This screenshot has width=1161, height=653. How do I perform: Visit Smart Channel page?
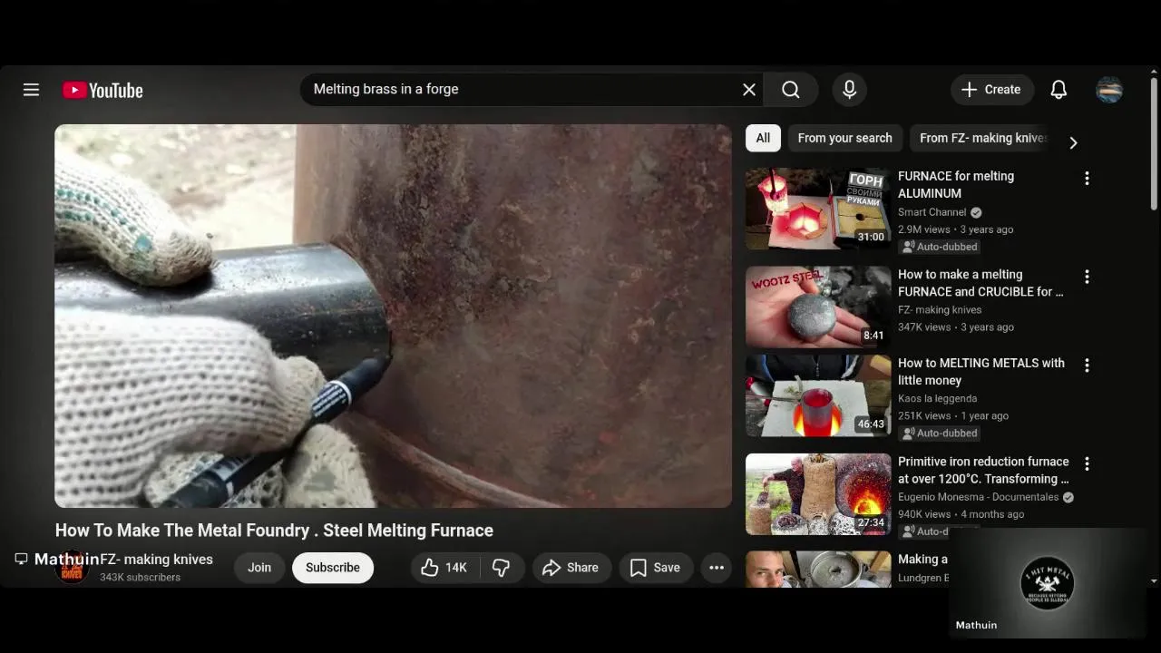[932, 212]
